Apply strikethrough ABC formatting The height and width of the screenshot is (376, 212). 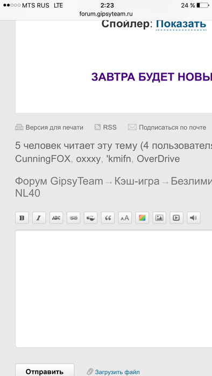pyautogui.click(x=56, y=218)
